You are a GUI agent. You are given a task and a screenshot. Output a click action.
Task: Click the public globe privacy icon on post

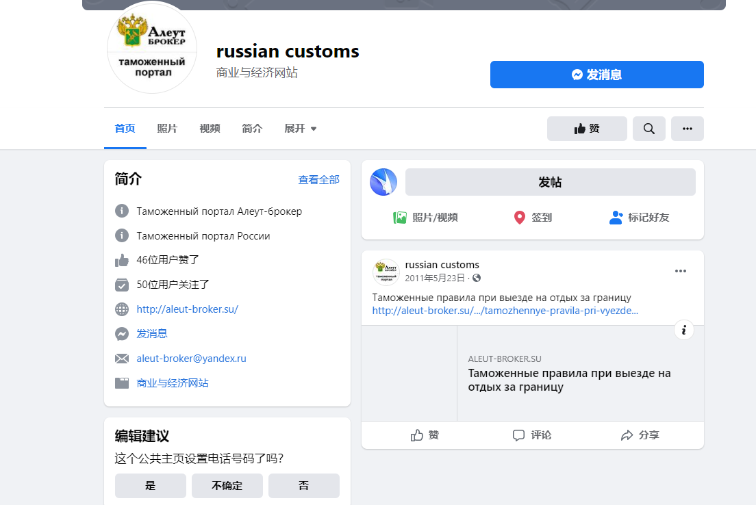coord(477,278)
